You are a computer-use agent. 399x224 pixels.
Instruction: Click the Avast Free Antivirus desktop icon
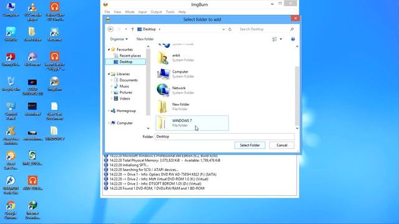pos(11,136)
